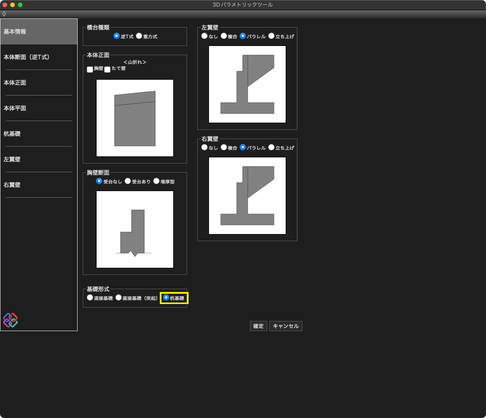The height and width of the screenshot is (418, 486).
Task: Set 右翼壁 to 立ち上げ
Action: (271, 148)
